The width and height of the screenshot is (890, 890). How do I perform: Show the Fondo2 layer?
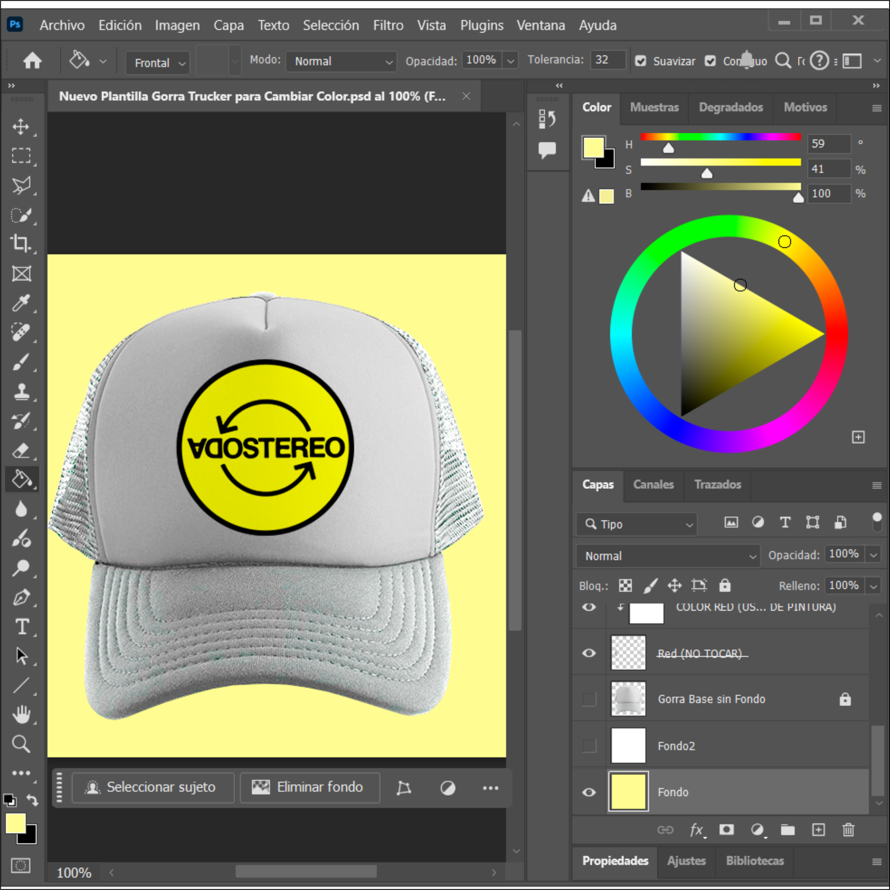[x=589, y=745]
